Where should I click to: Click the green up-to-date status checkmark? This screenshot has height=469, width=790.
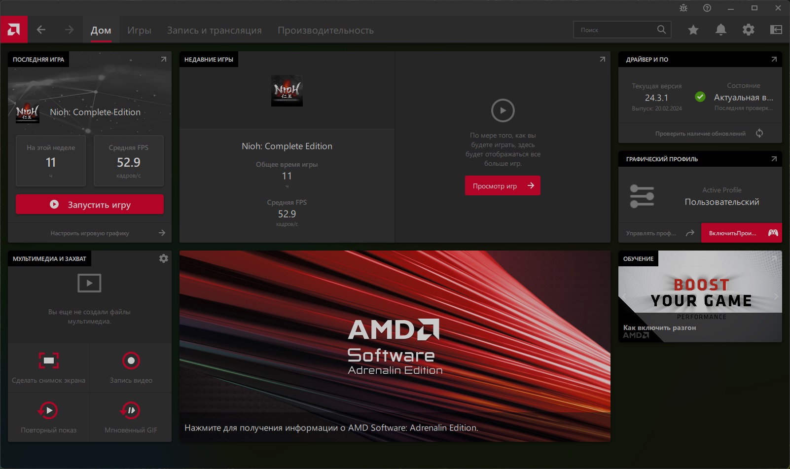click(x=700, y=97)
